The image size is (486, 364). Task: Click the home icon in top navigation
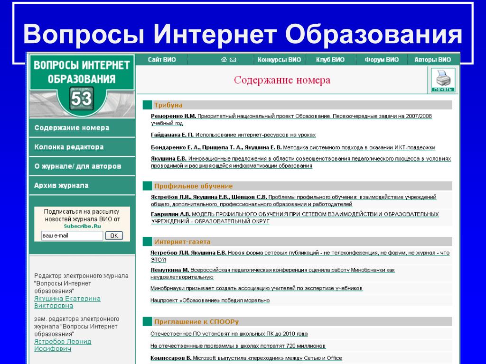click(x=224, y=60)
